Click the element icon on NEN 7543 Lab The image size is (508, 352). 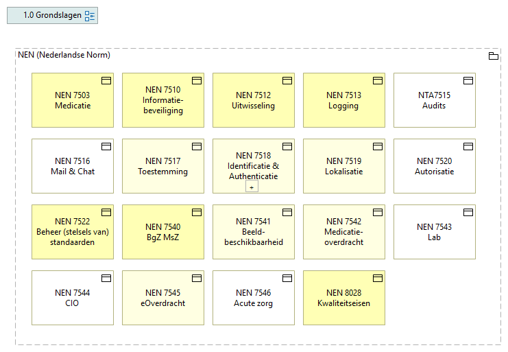tap(468, 212)
